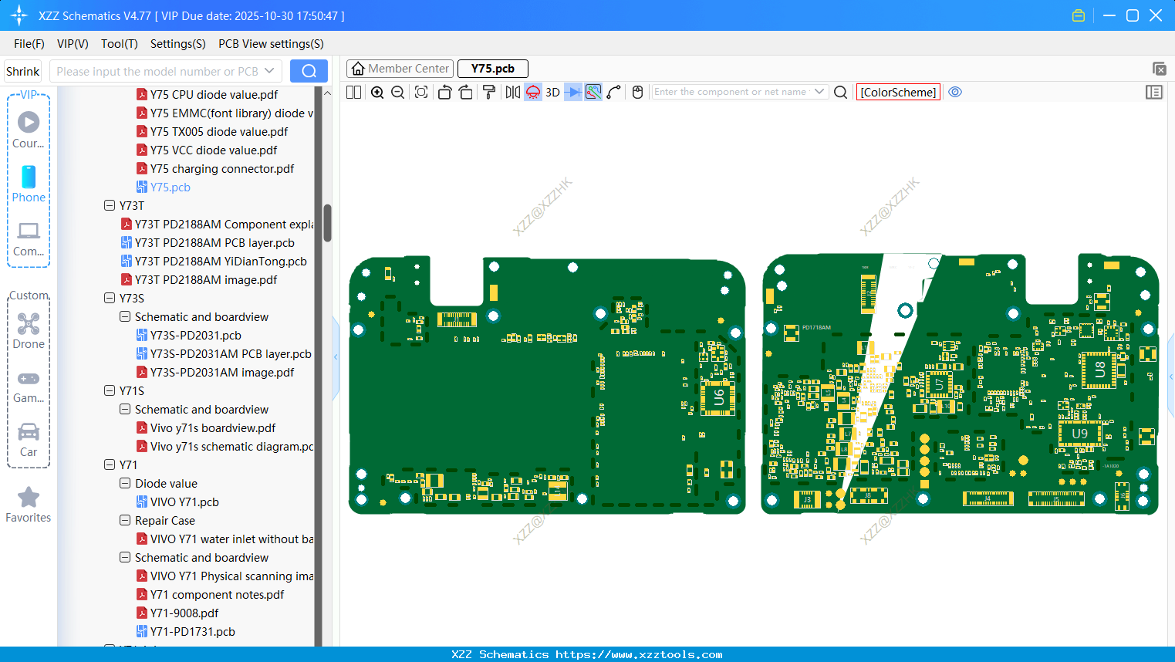Toggle the split view layout icon

coord(354,93)
